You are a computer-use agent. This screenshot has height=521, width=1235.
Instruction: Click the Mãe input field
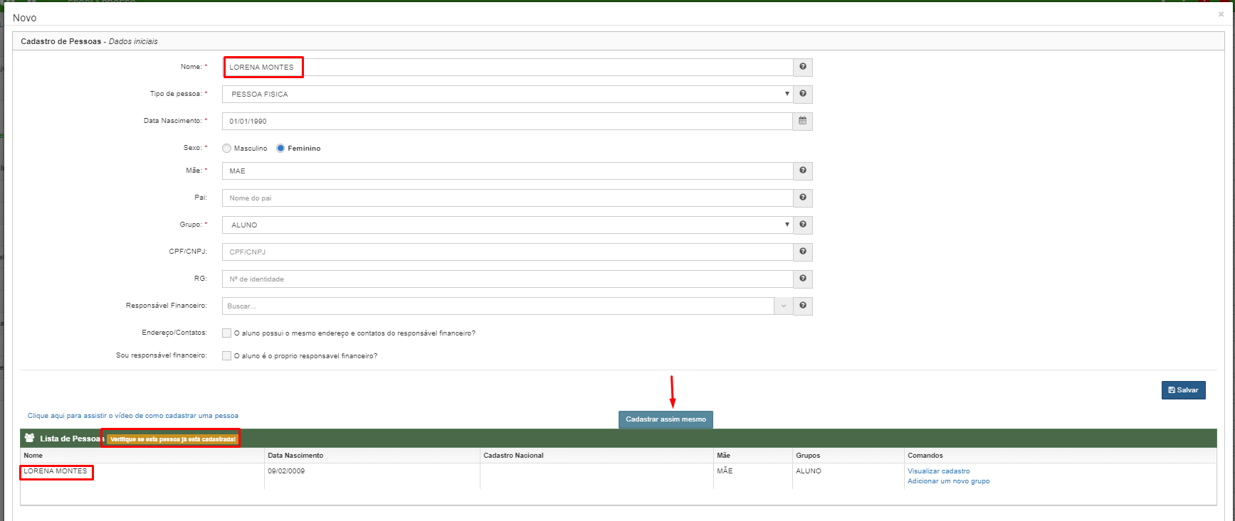[508, 171]
